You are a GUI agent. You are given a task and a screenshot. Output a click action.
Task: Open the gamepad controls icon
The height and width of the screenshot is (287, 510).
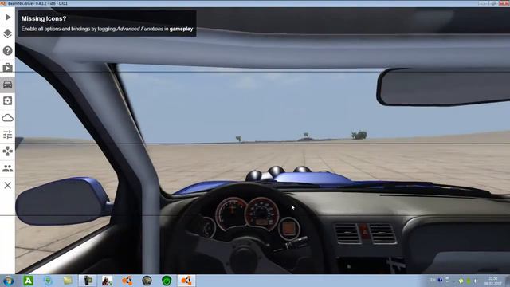click(x=7, y=151)
